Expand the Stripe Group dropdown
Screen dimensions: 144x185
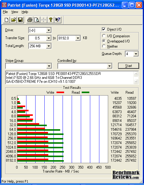pyautogui.click(x=49, y=66)
